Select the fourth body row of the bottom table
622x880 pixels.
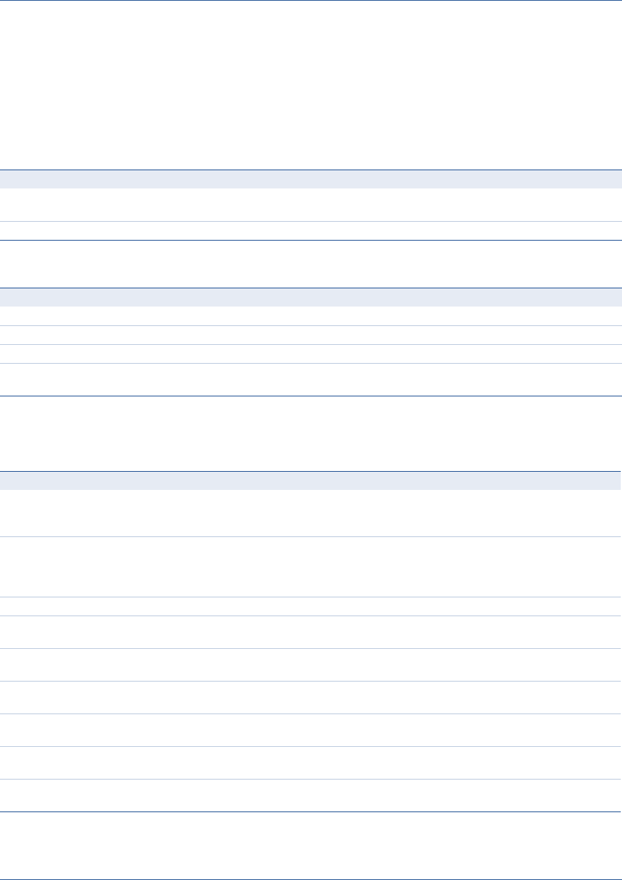(311, 632)
